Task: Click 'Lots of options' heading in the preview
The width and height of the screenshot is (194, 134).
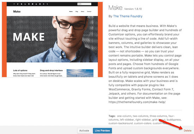Action: (20, 70)
